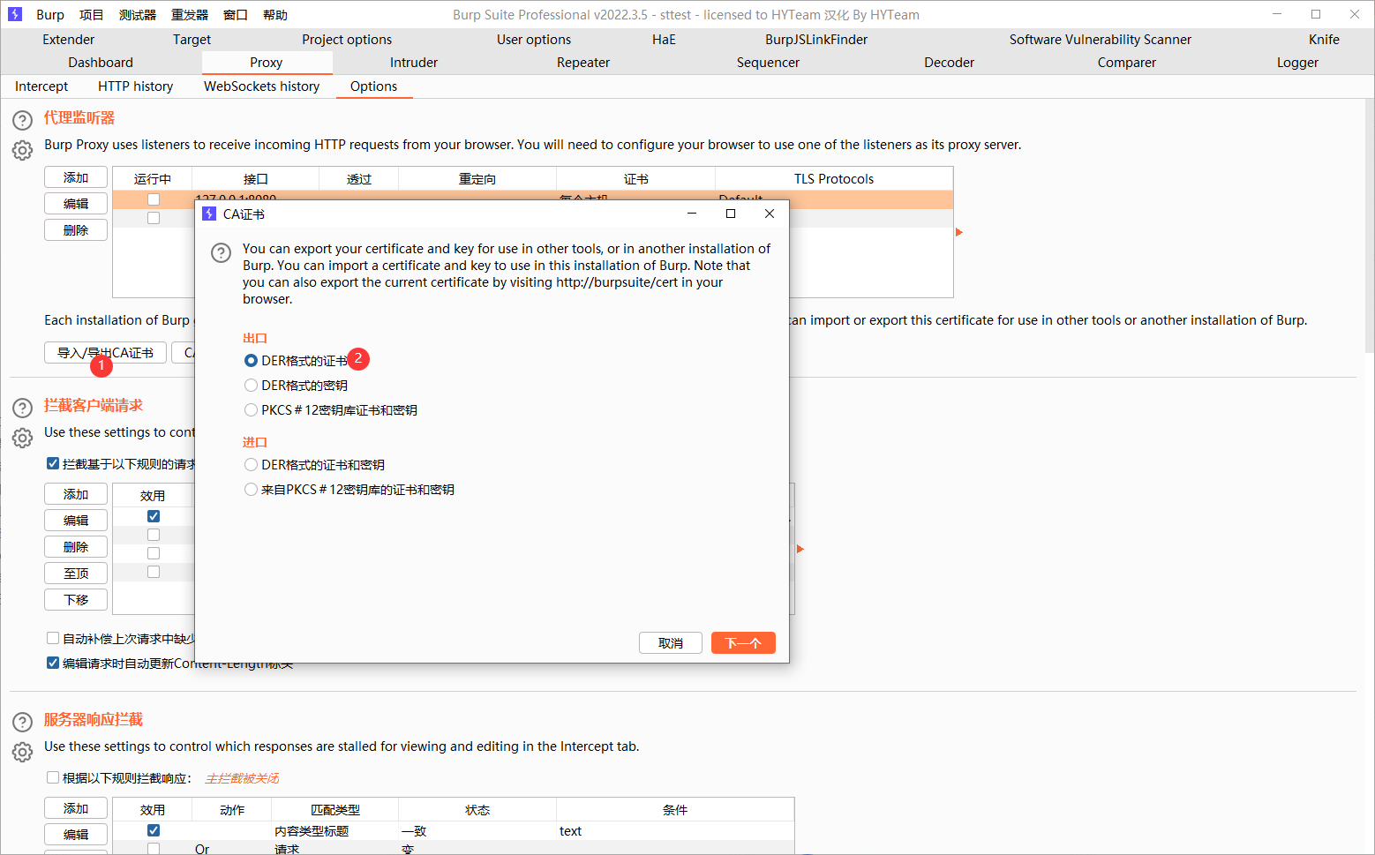The width and height of the screenshot is (1375, 855).
Task: Open the BurpJSLinkFinder tab
Action: coord(816,40)
